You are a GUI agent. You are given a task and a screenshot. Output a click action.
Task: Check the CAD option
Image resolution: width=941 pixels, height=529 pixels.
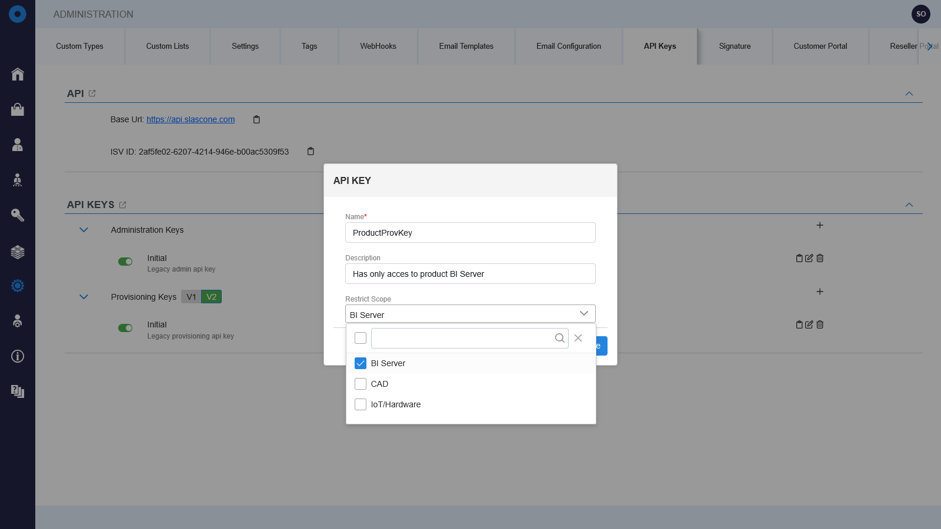[361, 384]
